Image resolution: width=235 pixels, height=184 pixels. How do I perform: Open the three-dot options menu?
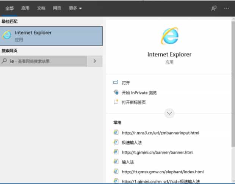click(227, 8)
